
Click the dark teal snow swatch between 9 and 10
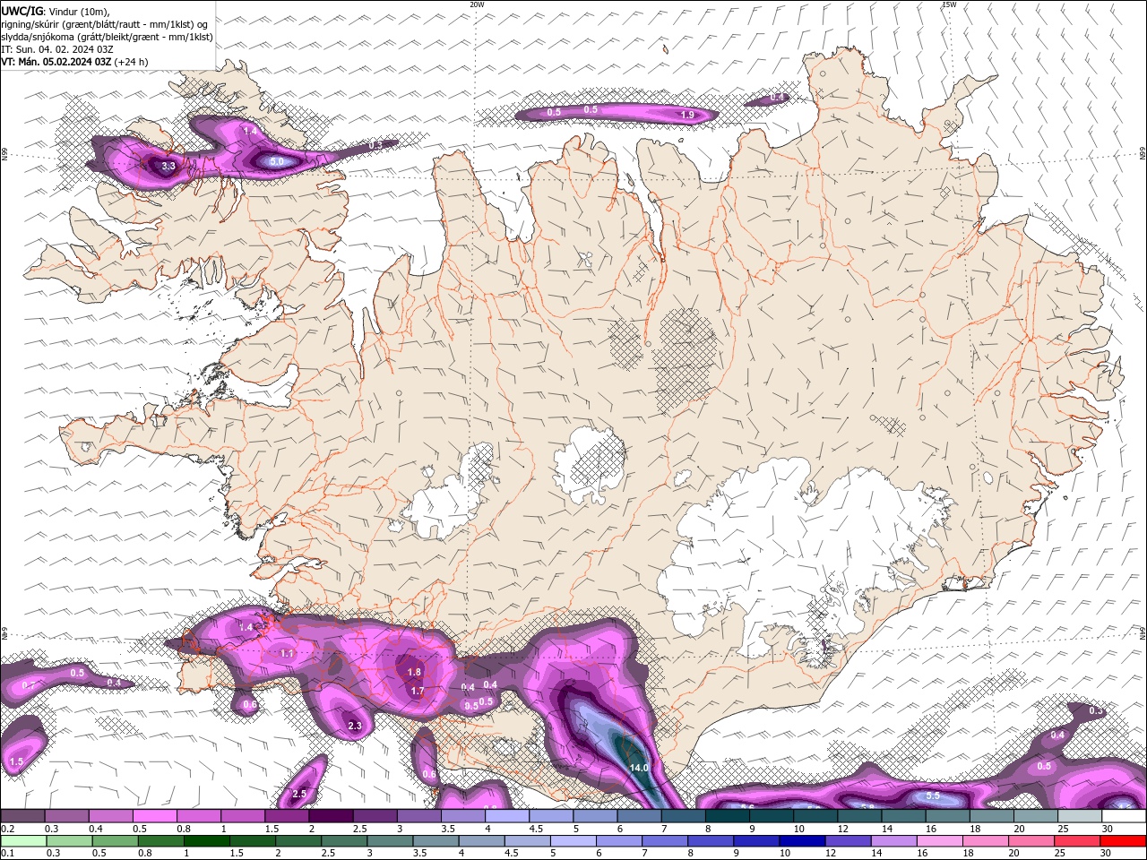tap(771, 816)
